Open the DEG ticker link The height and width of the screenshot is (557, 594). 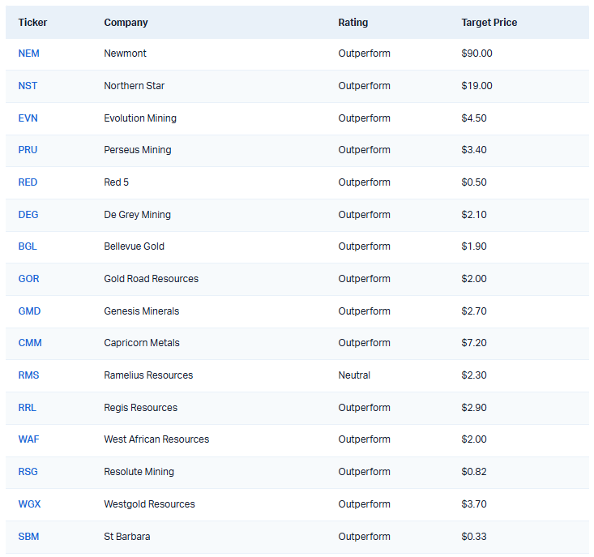(28, 215)
